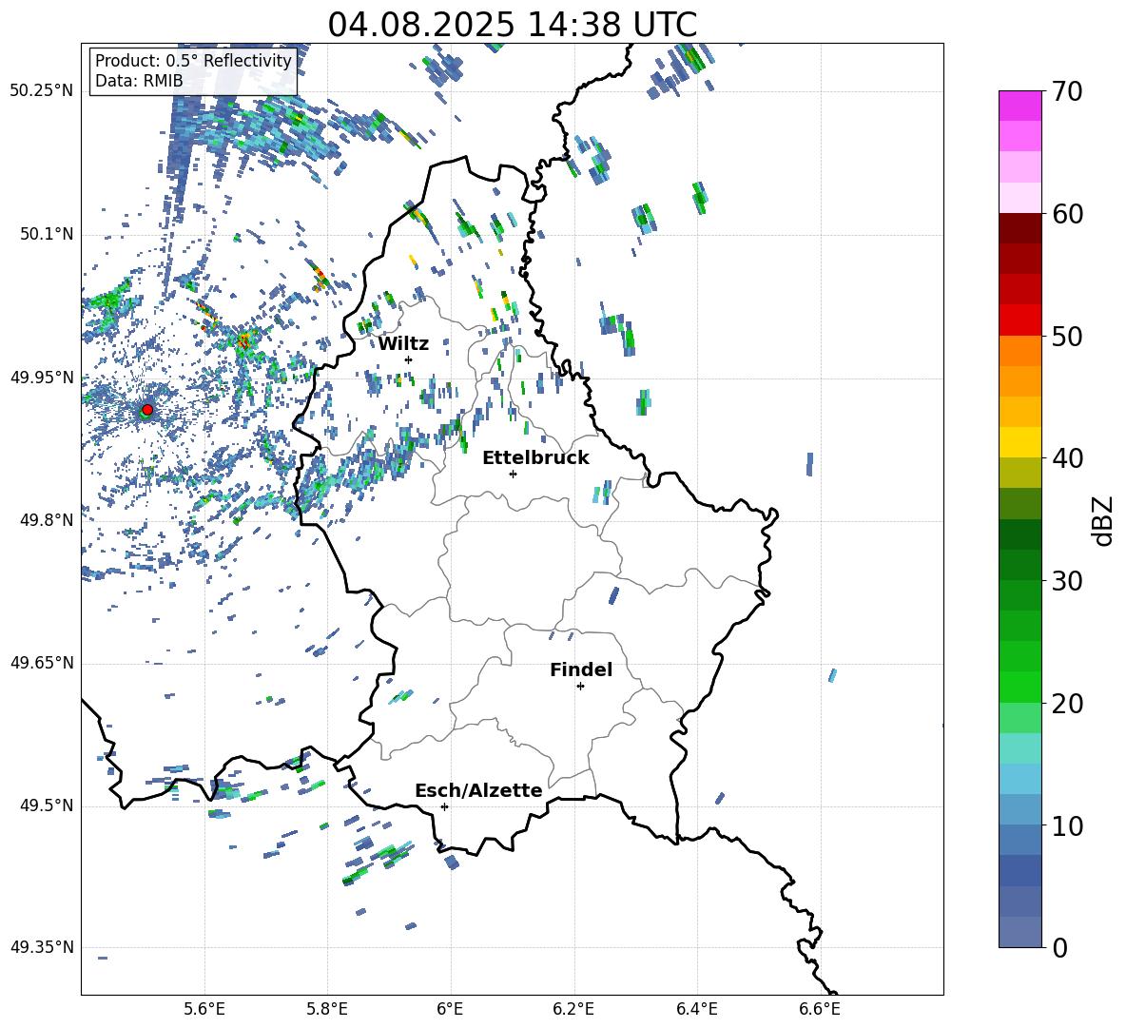Viewport: 1126px width, 1028px height.
Task: Click the 10 value on the colorbar
Action: tap(1067, 825)
